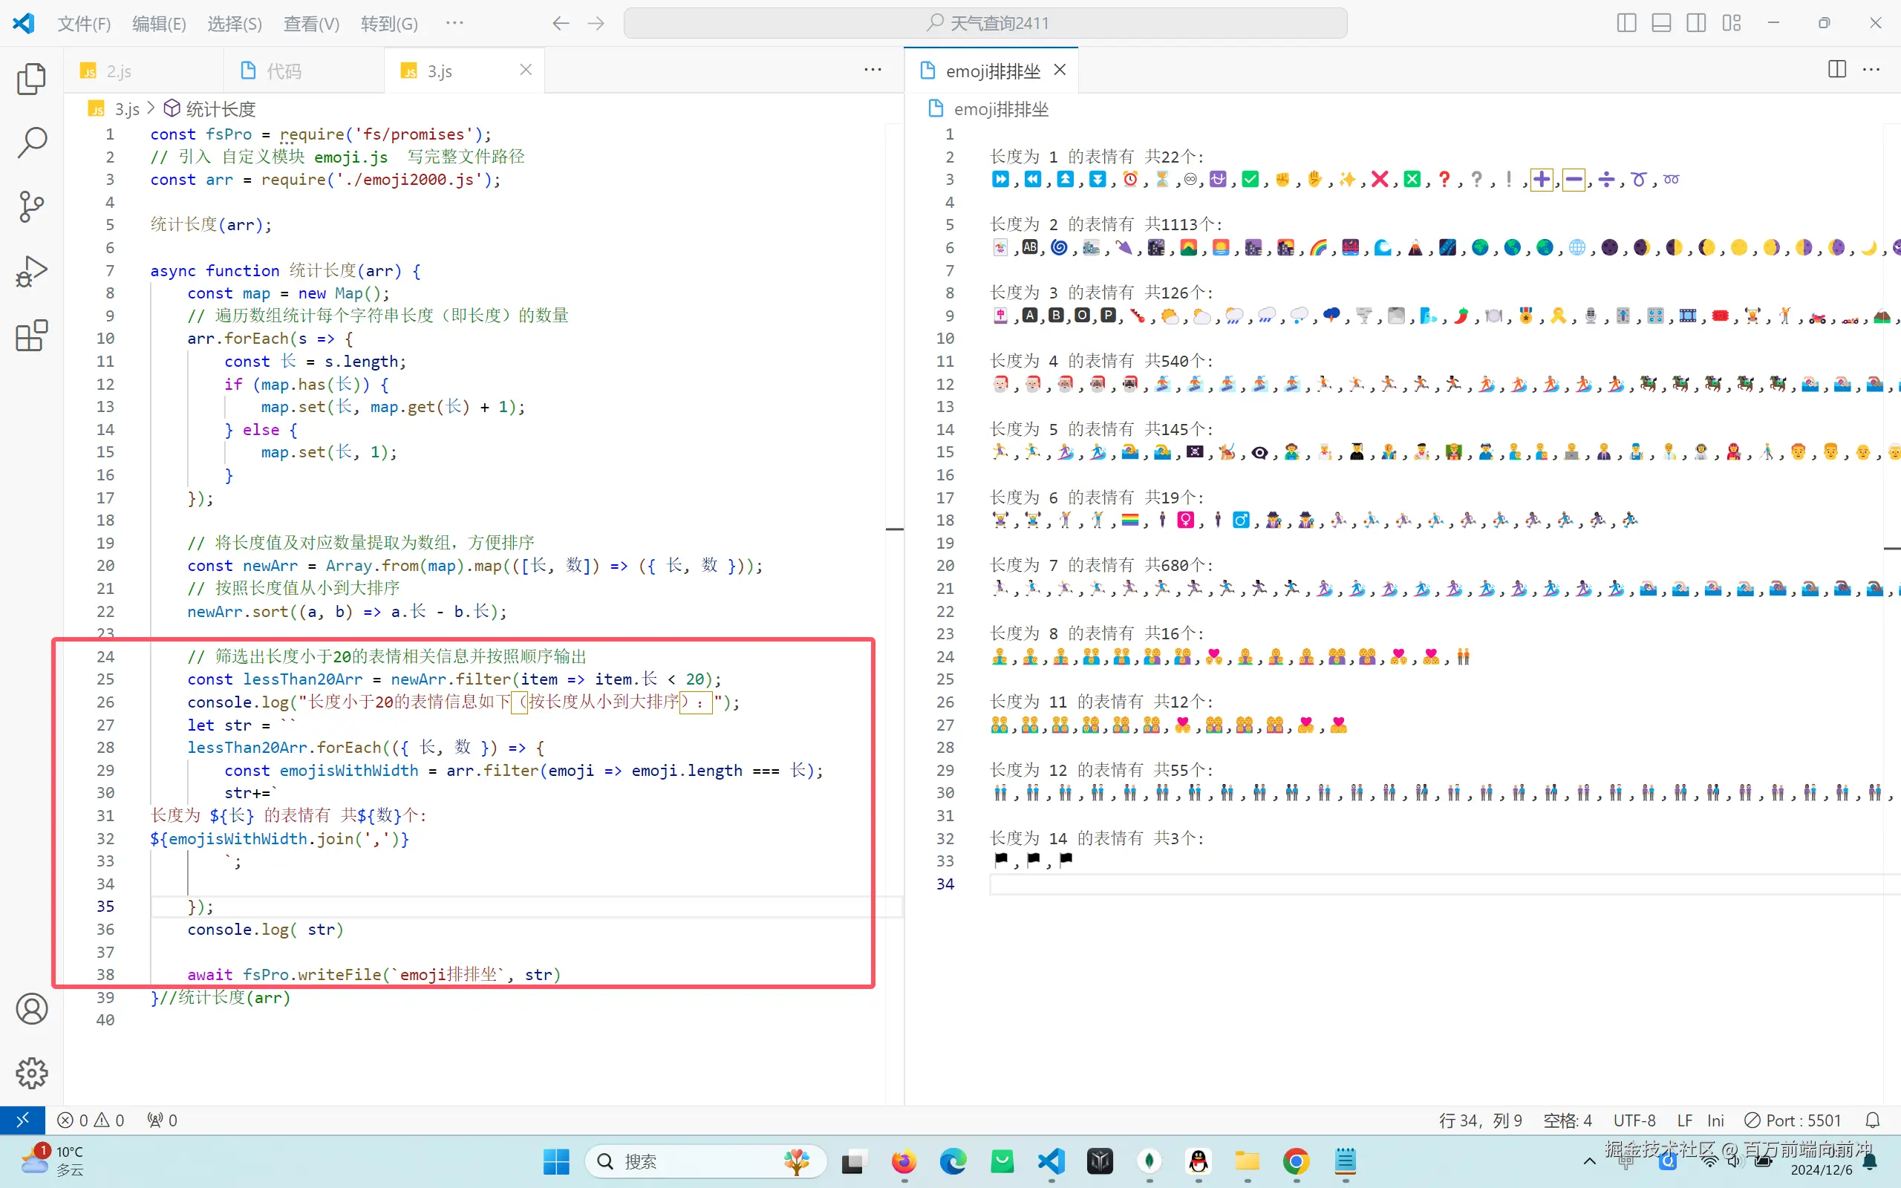
Task: Click the left editor minimap slider
Action: (x=894, y=529)
